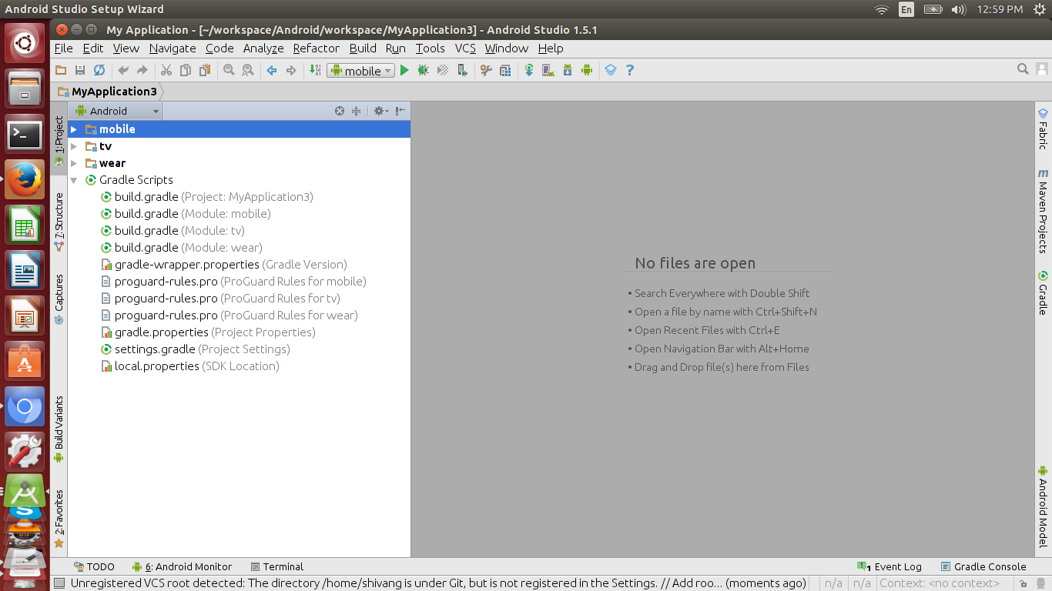
Task: Click the Paste clipboard icon
Action: click(204, 70)
